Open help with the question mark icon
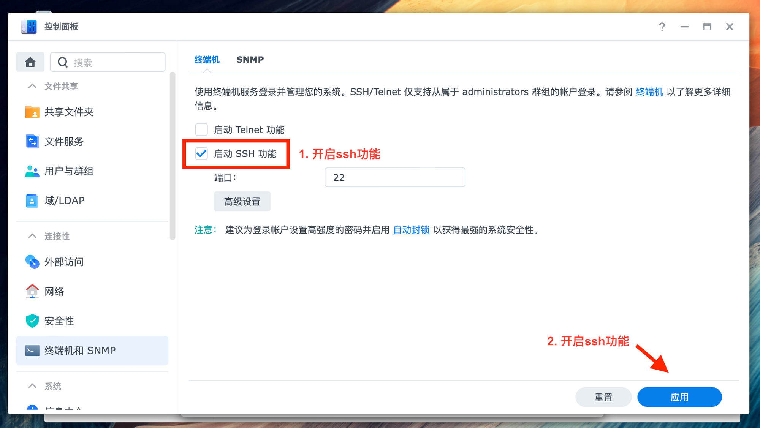Viewport: 760px width, 428px height. click(662, 27)
